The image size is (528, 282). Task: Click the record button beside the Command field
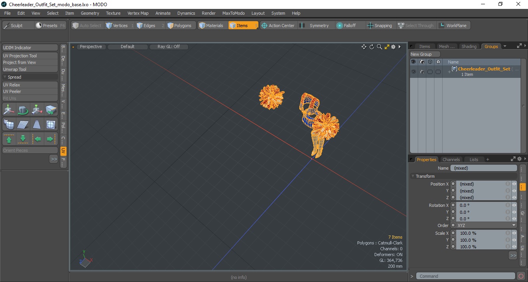click(521, 276)
